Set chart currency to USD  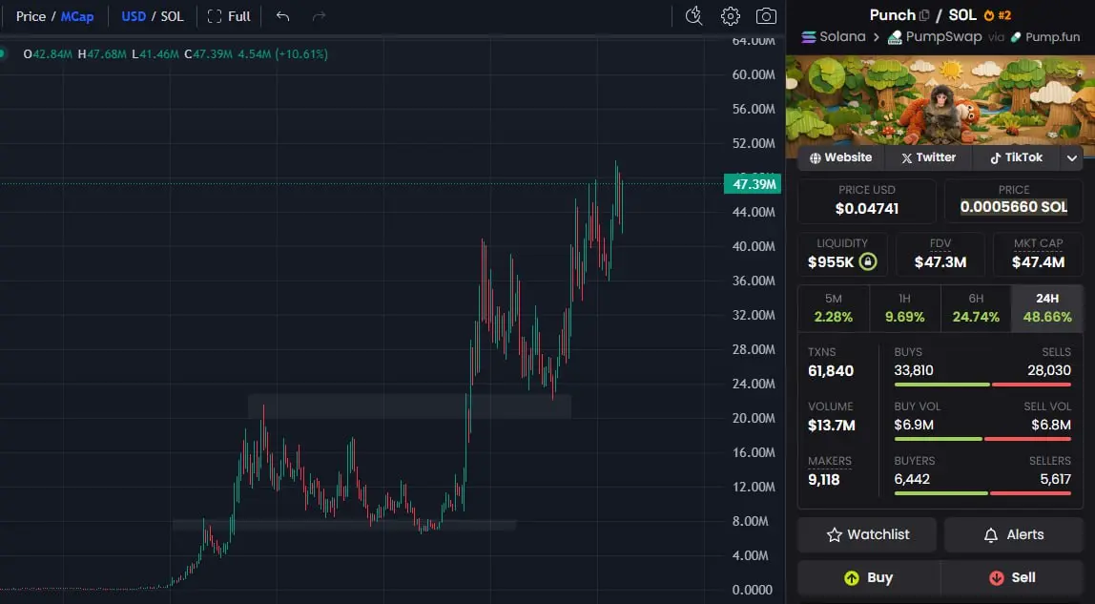[x=134, y=16]
